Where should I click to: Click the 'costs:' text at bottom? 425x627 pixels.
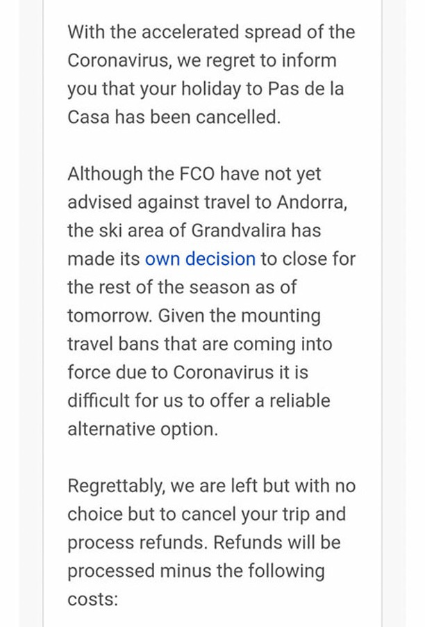click(92, 599)
